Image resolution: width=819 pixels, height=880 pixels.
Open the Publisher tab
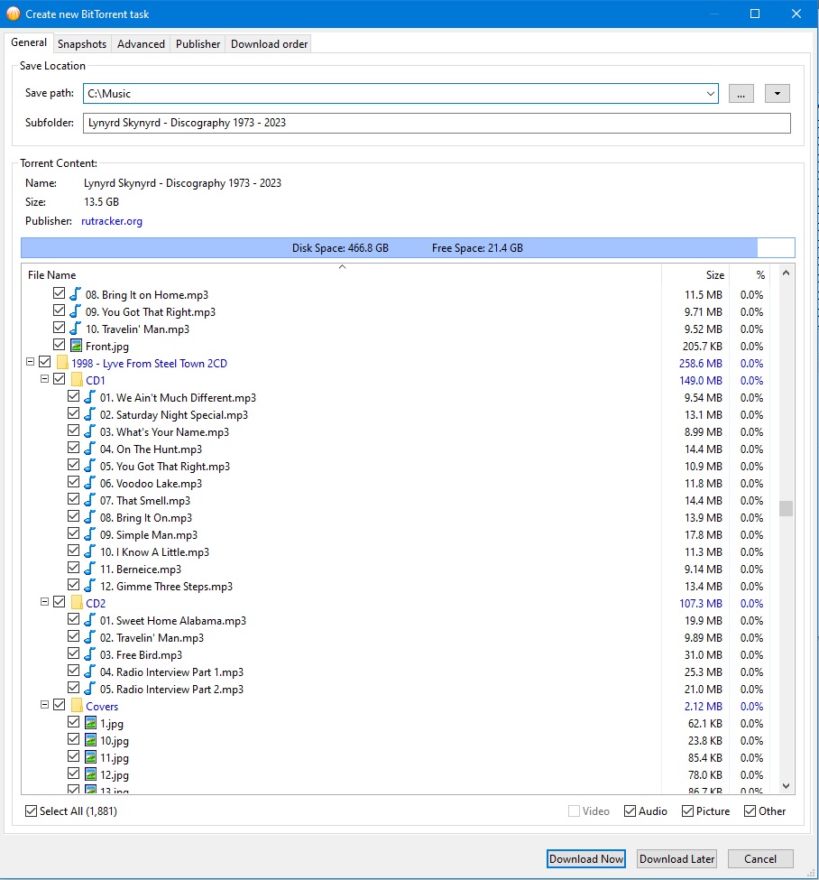point(198,44)
